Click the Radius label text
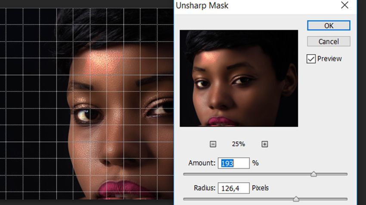366x205 pixels. (204, 188)
